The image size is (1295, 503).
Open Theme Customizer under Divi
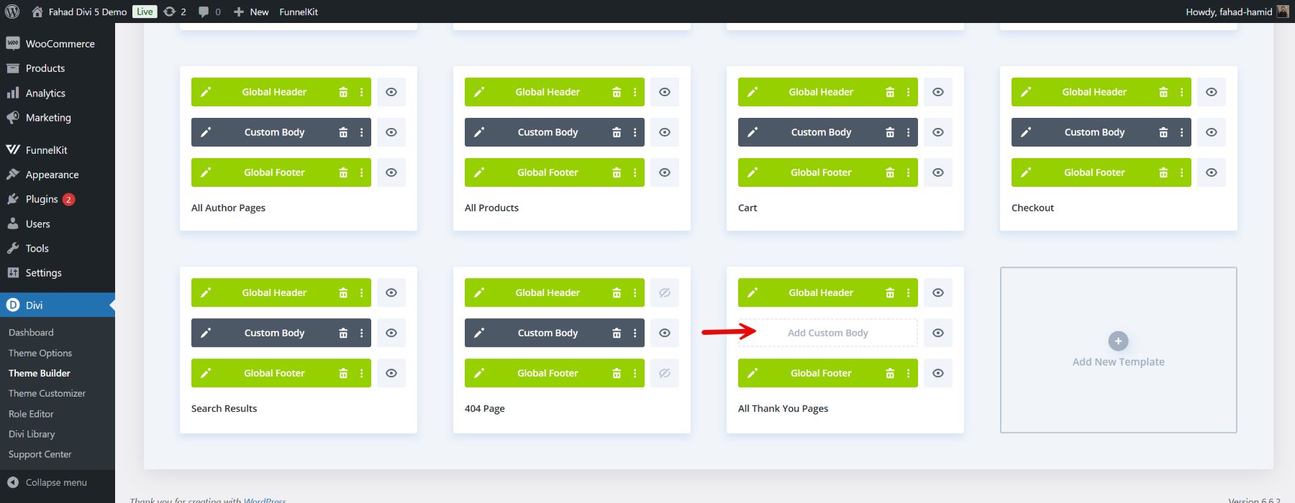[x=47, y=393]
